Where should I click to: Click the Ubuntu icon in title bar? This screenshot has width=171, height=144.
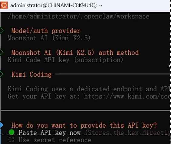point(4,5)
